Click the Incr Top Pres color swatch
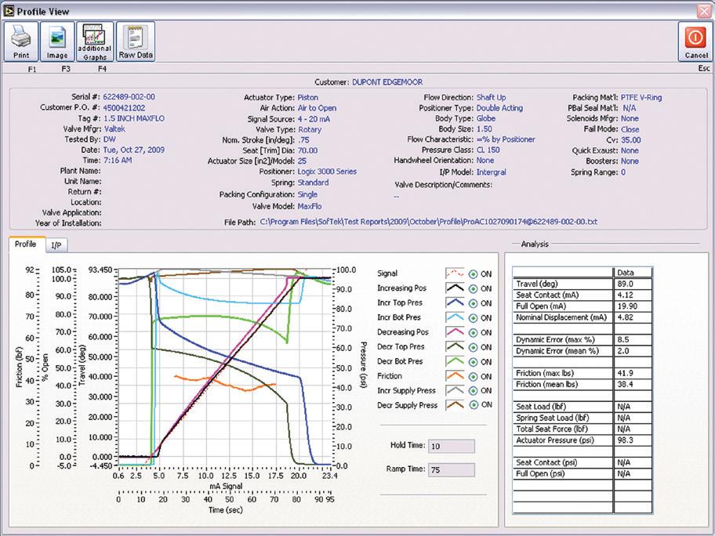The image size is (715, 536). point(455,303)
